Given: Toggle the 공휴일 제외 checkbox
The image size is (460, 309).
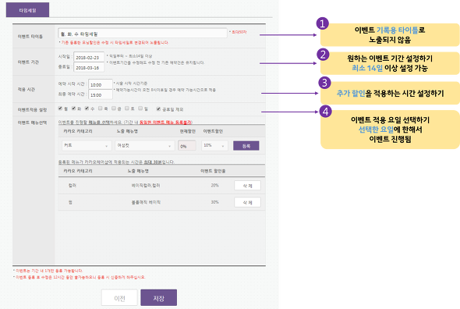Looking at the screenshot, I should tap(158, 109).
